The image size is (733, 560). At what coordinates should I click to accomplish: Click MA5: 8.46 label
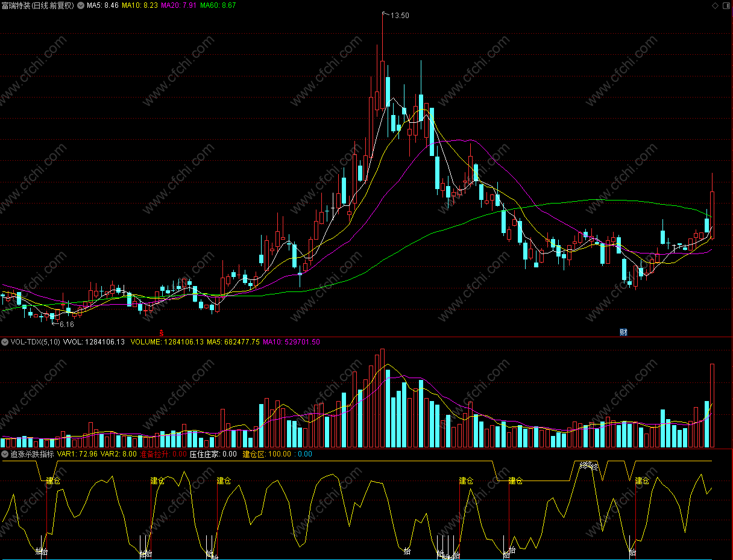pos(102,5)
